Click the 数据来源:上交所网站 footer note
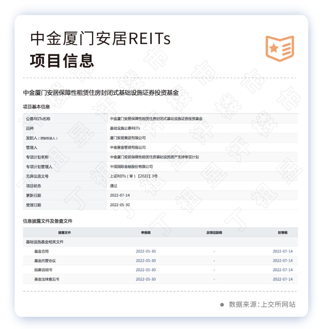 point(262,305)
